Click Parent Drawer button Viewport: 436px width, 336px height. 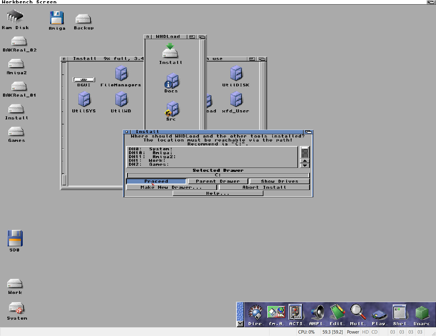pyautogui.click(x=218, y=181)
